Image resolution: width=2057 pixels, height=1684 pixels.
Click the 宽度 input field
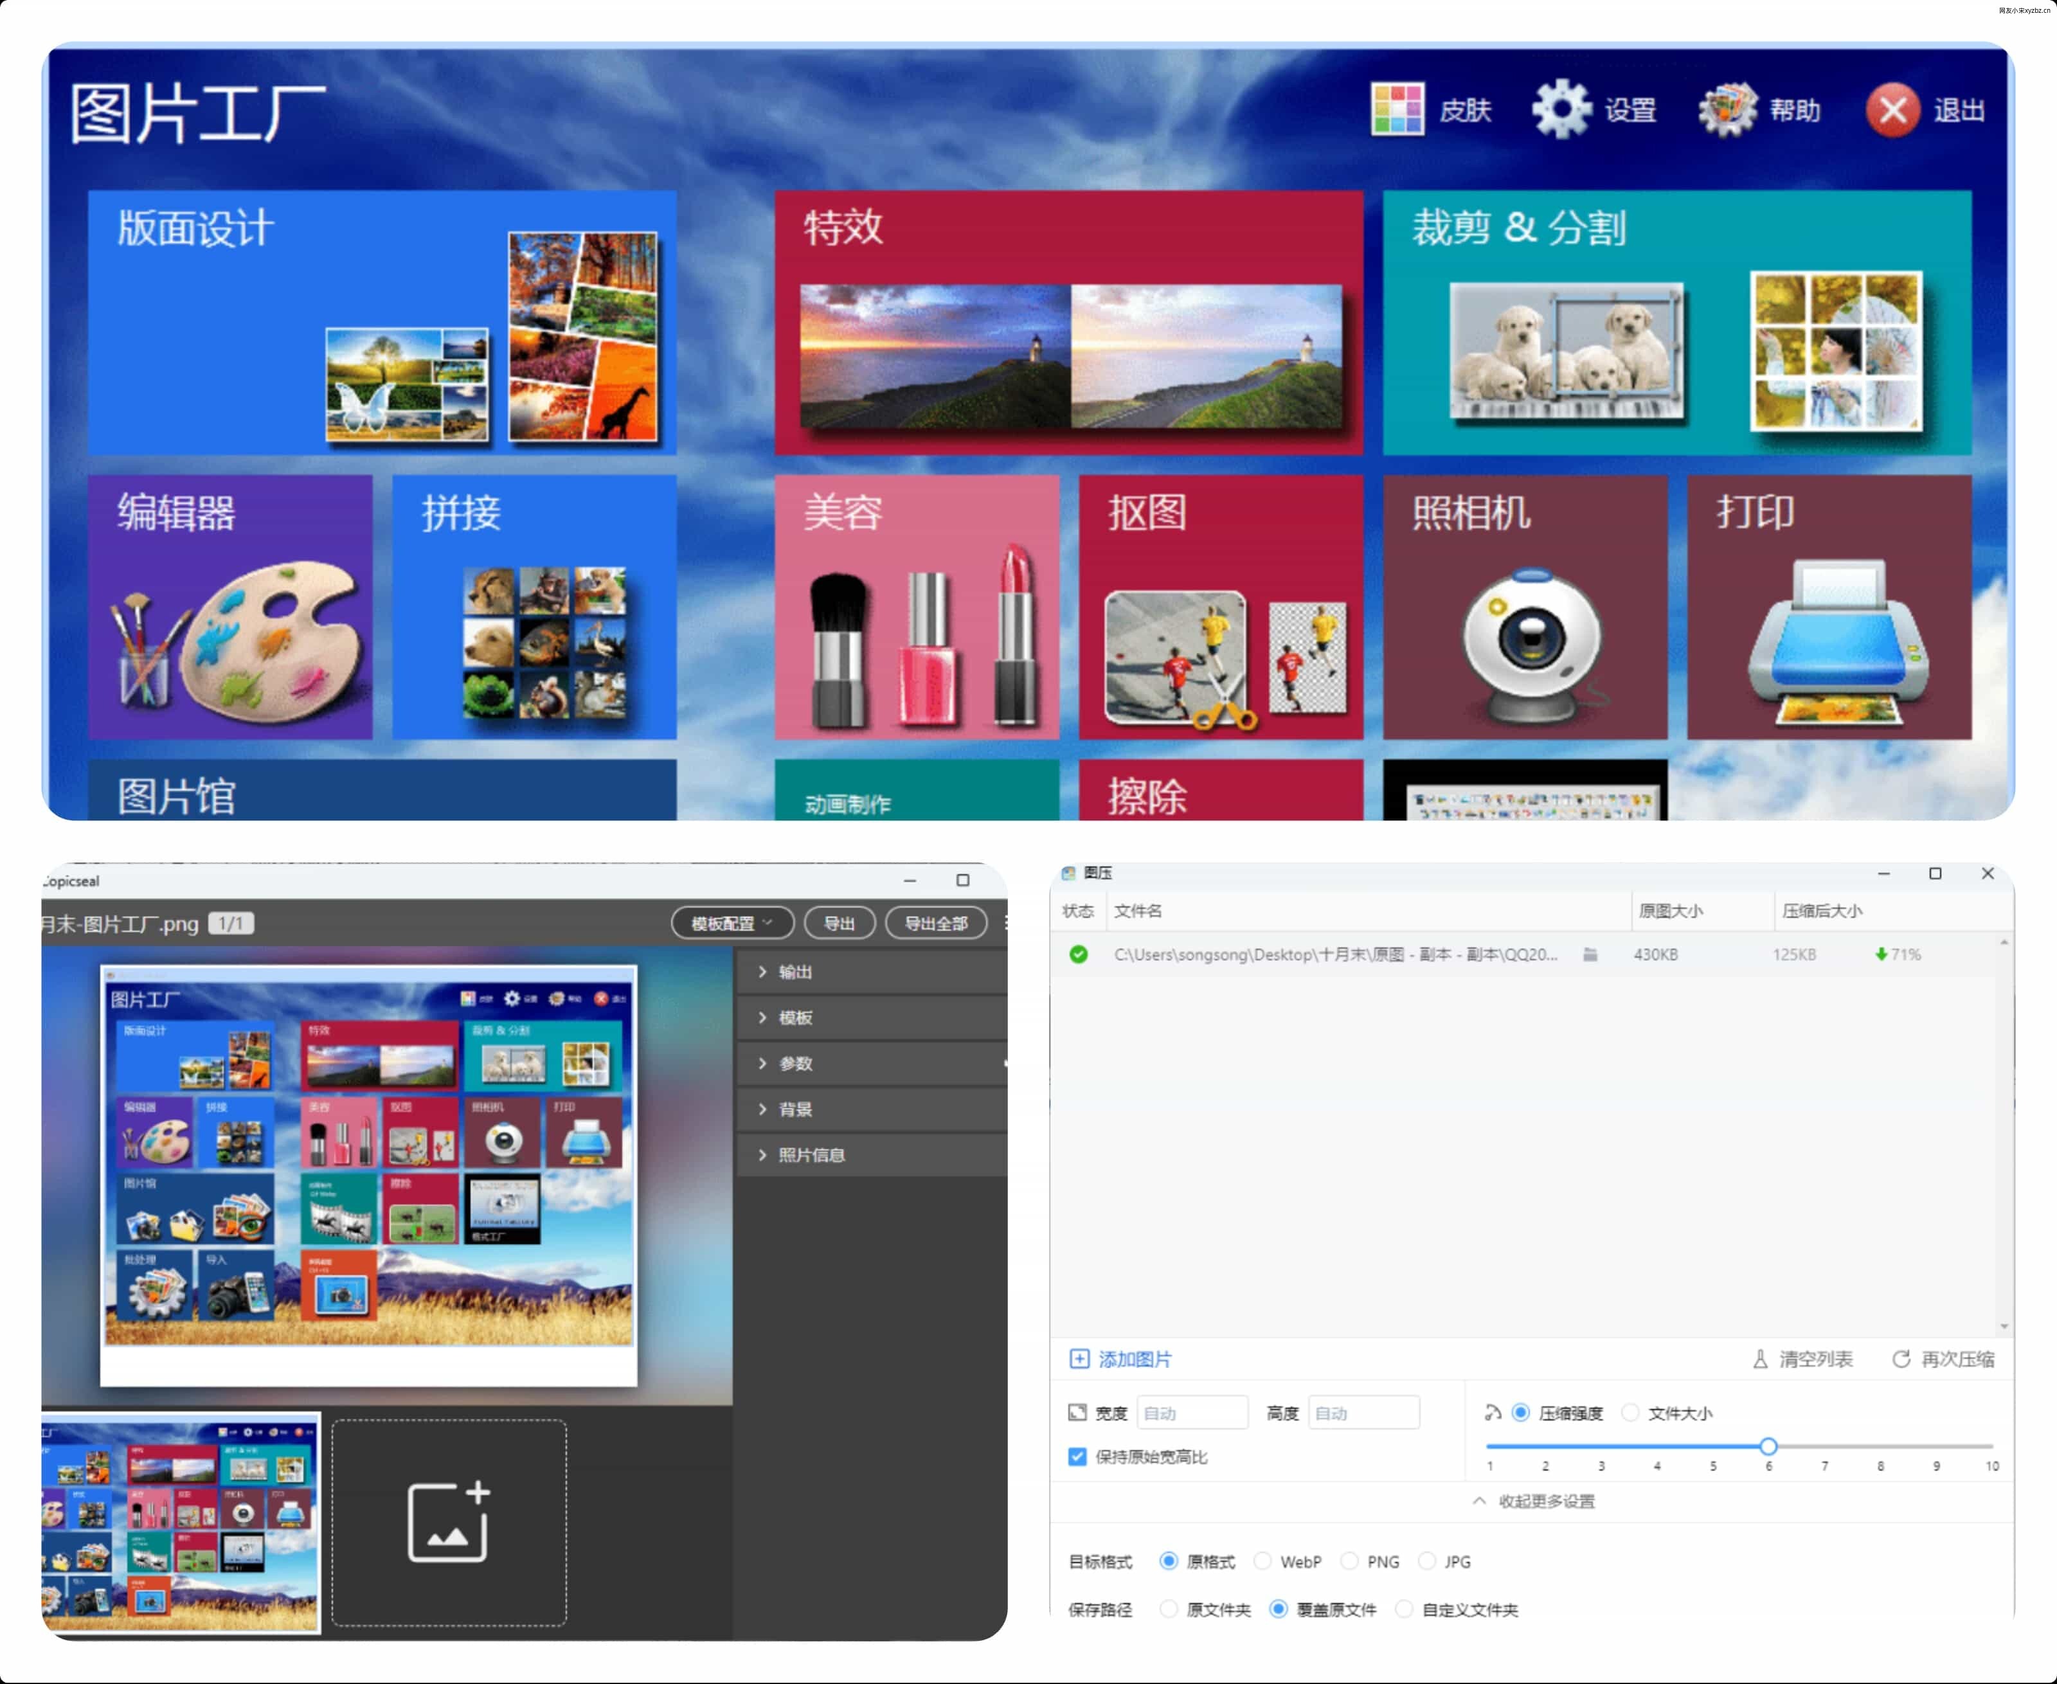pos(1192,1413)
